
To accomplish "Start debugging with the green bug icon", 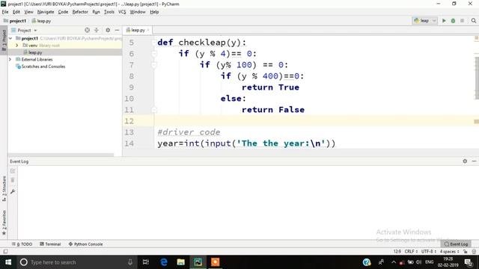I will [x=453, y=21].
